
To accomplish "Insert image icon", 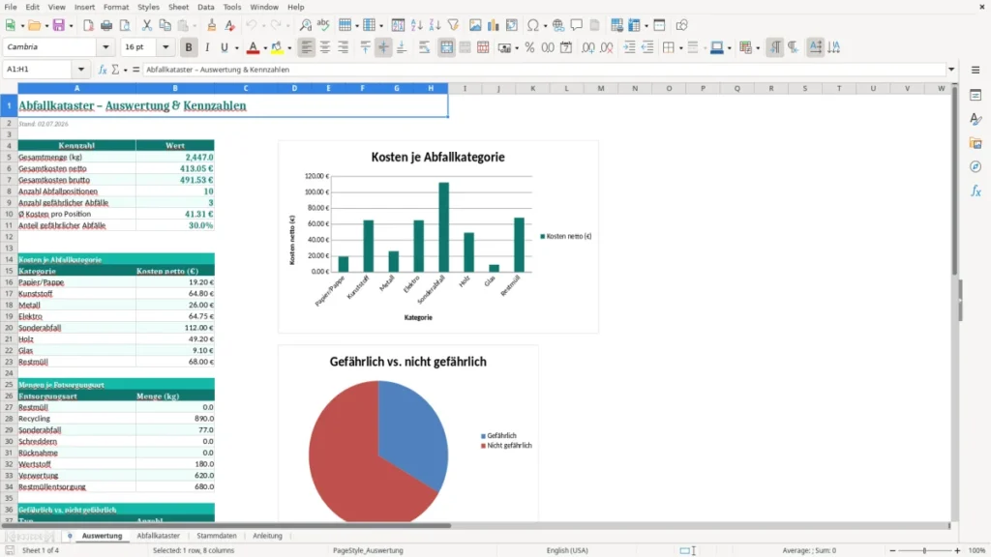I will pyautogui.click(x=475, y=25).
